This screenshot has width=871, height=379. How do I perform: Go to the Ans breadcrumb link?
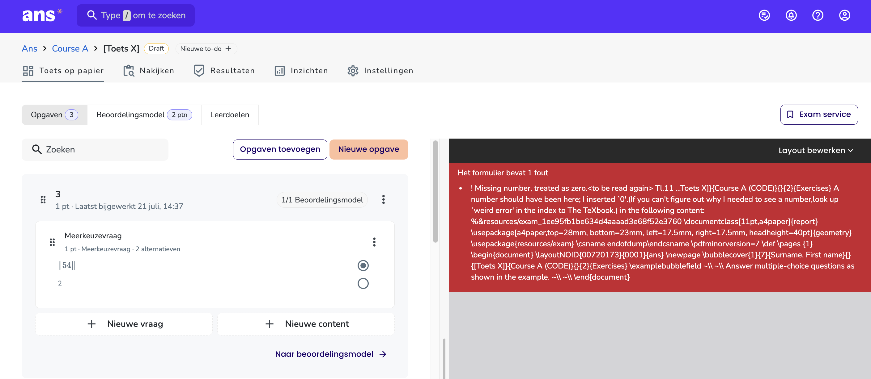coord(29,48)
